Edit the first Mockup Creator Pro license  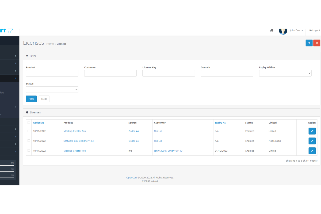(312, 131)
